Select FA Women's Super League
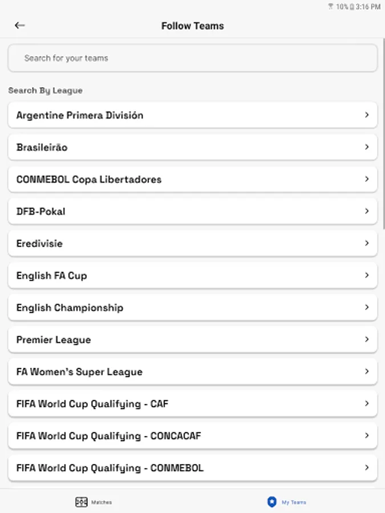This screenshot has height=513, width=385. pos(192,372)
